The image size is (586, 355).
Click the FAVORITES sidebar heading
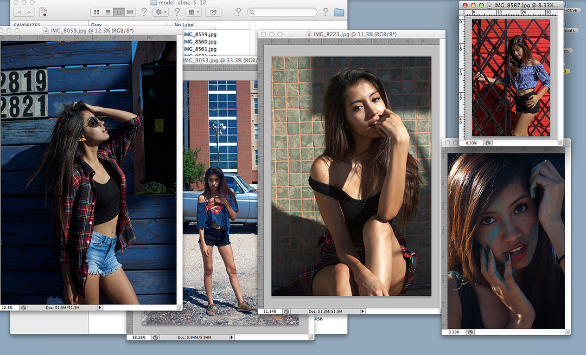coord(27,24)
